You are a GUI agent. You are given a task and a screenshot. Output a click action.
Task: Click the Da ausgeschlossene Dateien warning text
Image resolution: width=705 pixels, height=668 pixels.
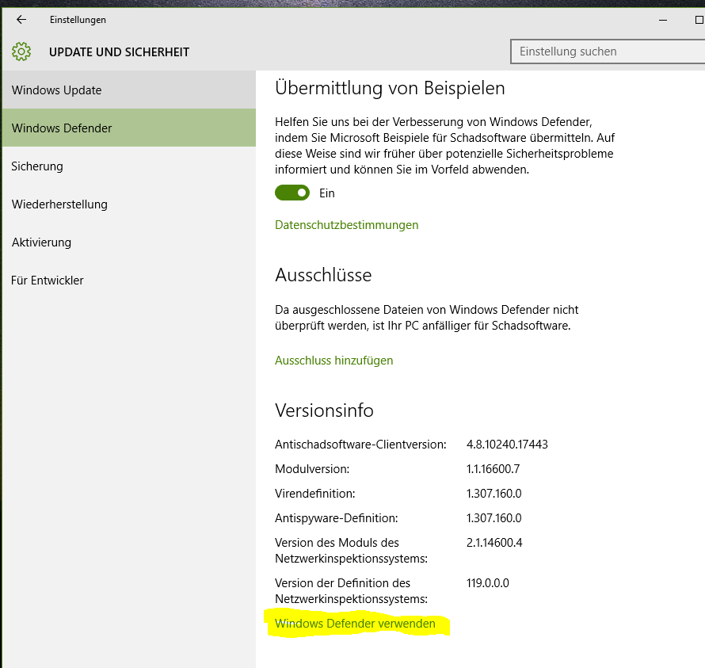coord(427,318)
